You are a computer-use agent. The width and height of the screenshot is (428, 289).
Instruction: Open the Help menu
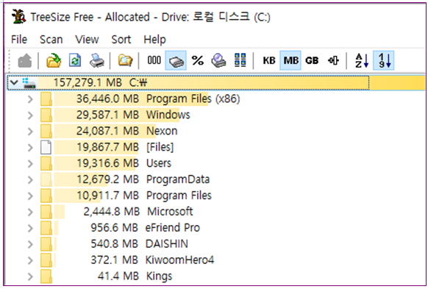click(x=154, y=40)
